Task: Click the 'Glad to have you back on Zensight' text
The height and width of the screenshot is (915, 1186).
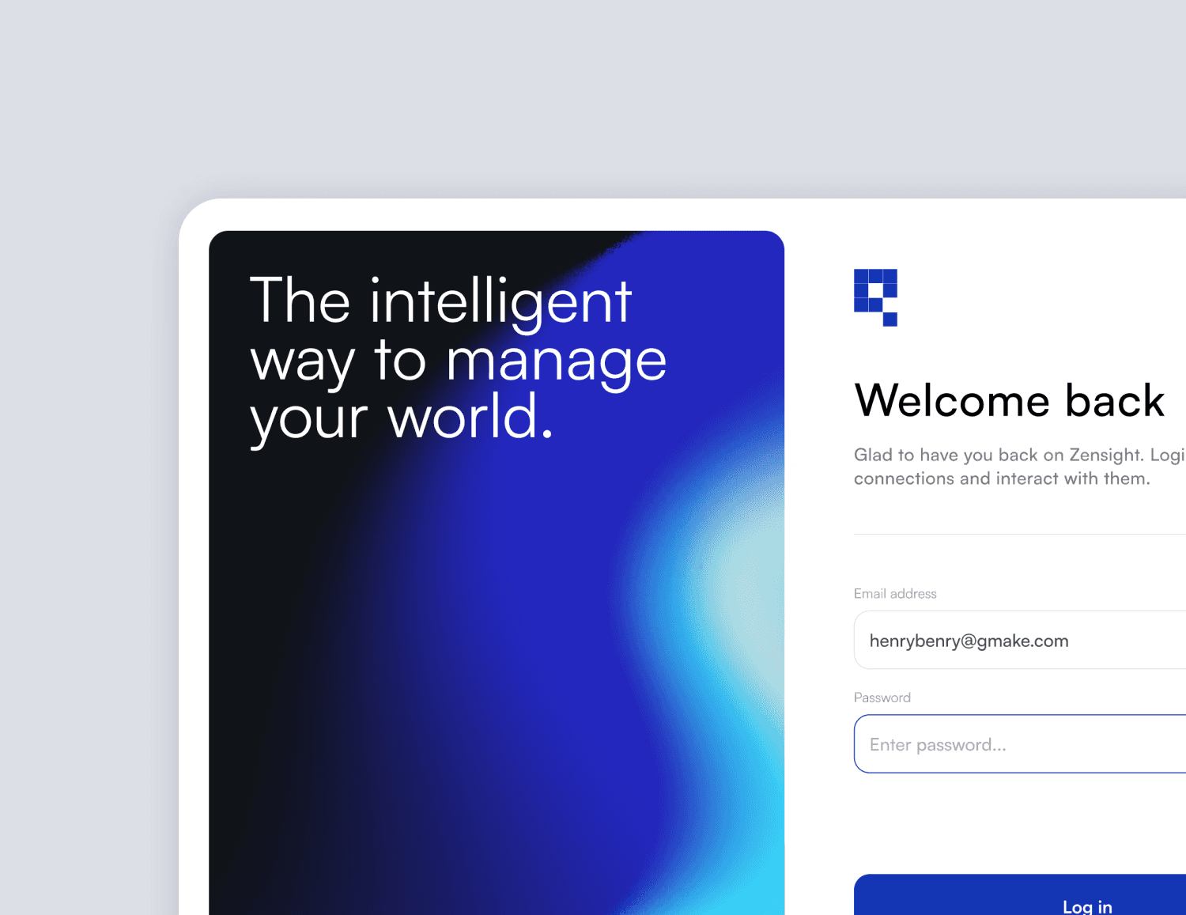Action: (999, 455)
